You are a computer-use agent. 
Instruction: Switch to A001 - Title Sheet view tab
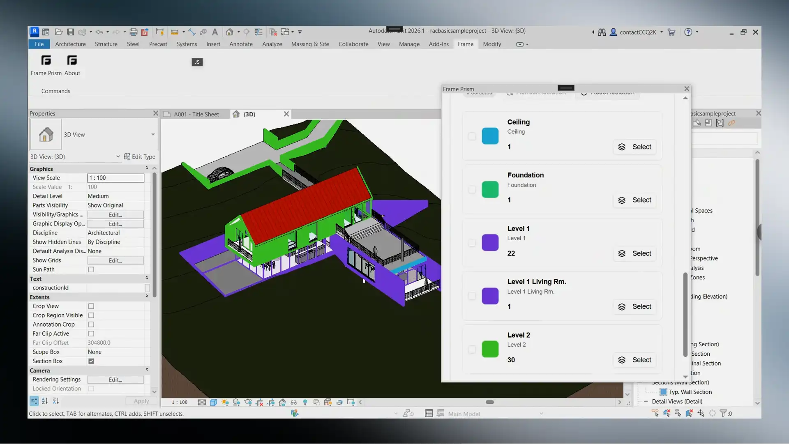196,114
